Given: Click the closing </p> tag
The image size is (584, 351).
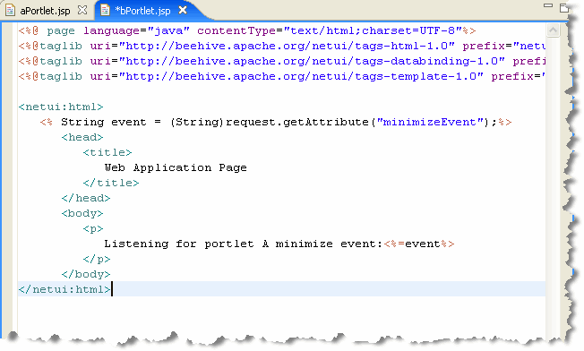Looking at the screenshot, I should click(x=97, y=260).
